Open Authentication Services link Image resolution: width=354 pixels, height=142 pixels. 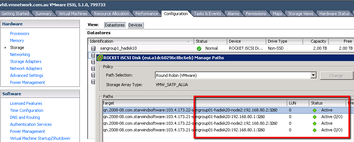pos(31,124)
